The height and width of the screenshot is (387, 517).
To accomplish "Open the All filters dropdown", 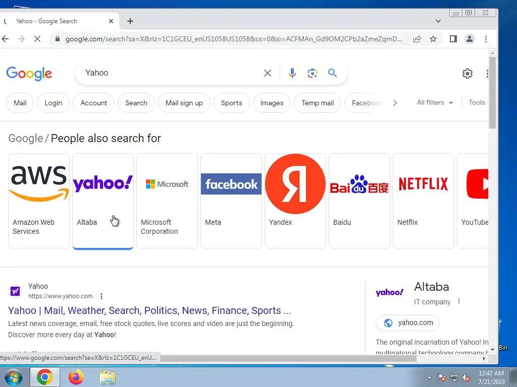I will pyautogui.click(x=435, y=103).
